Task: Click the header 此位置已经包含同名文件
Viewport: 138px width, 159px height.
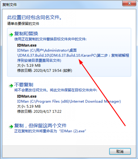Action: click(35, 17)
